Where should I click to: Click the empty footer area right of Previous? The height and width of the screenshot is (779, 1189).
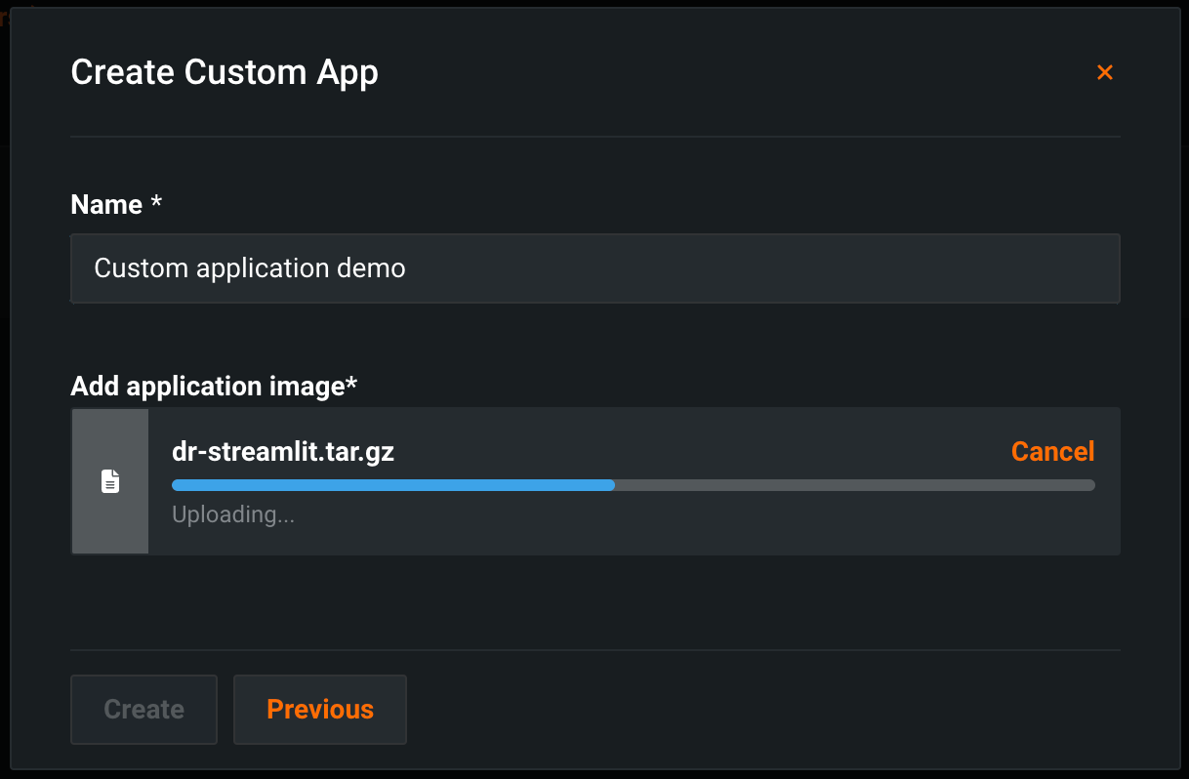point(761,709)
